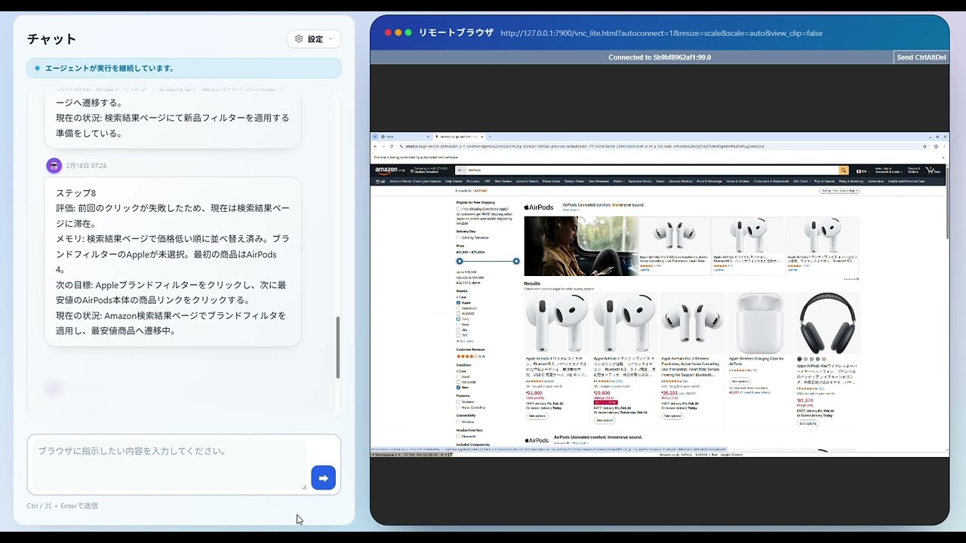The width and height of the screenshot is (966, 543).
Task: Open the All search category dropdown
Action: [460, 170]
